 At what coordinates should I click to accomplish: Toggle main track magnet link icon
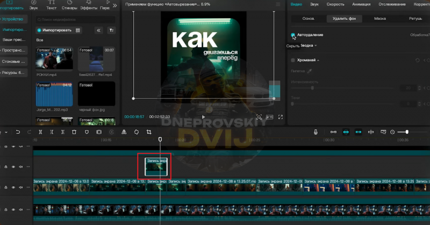[x=333, y=132]
